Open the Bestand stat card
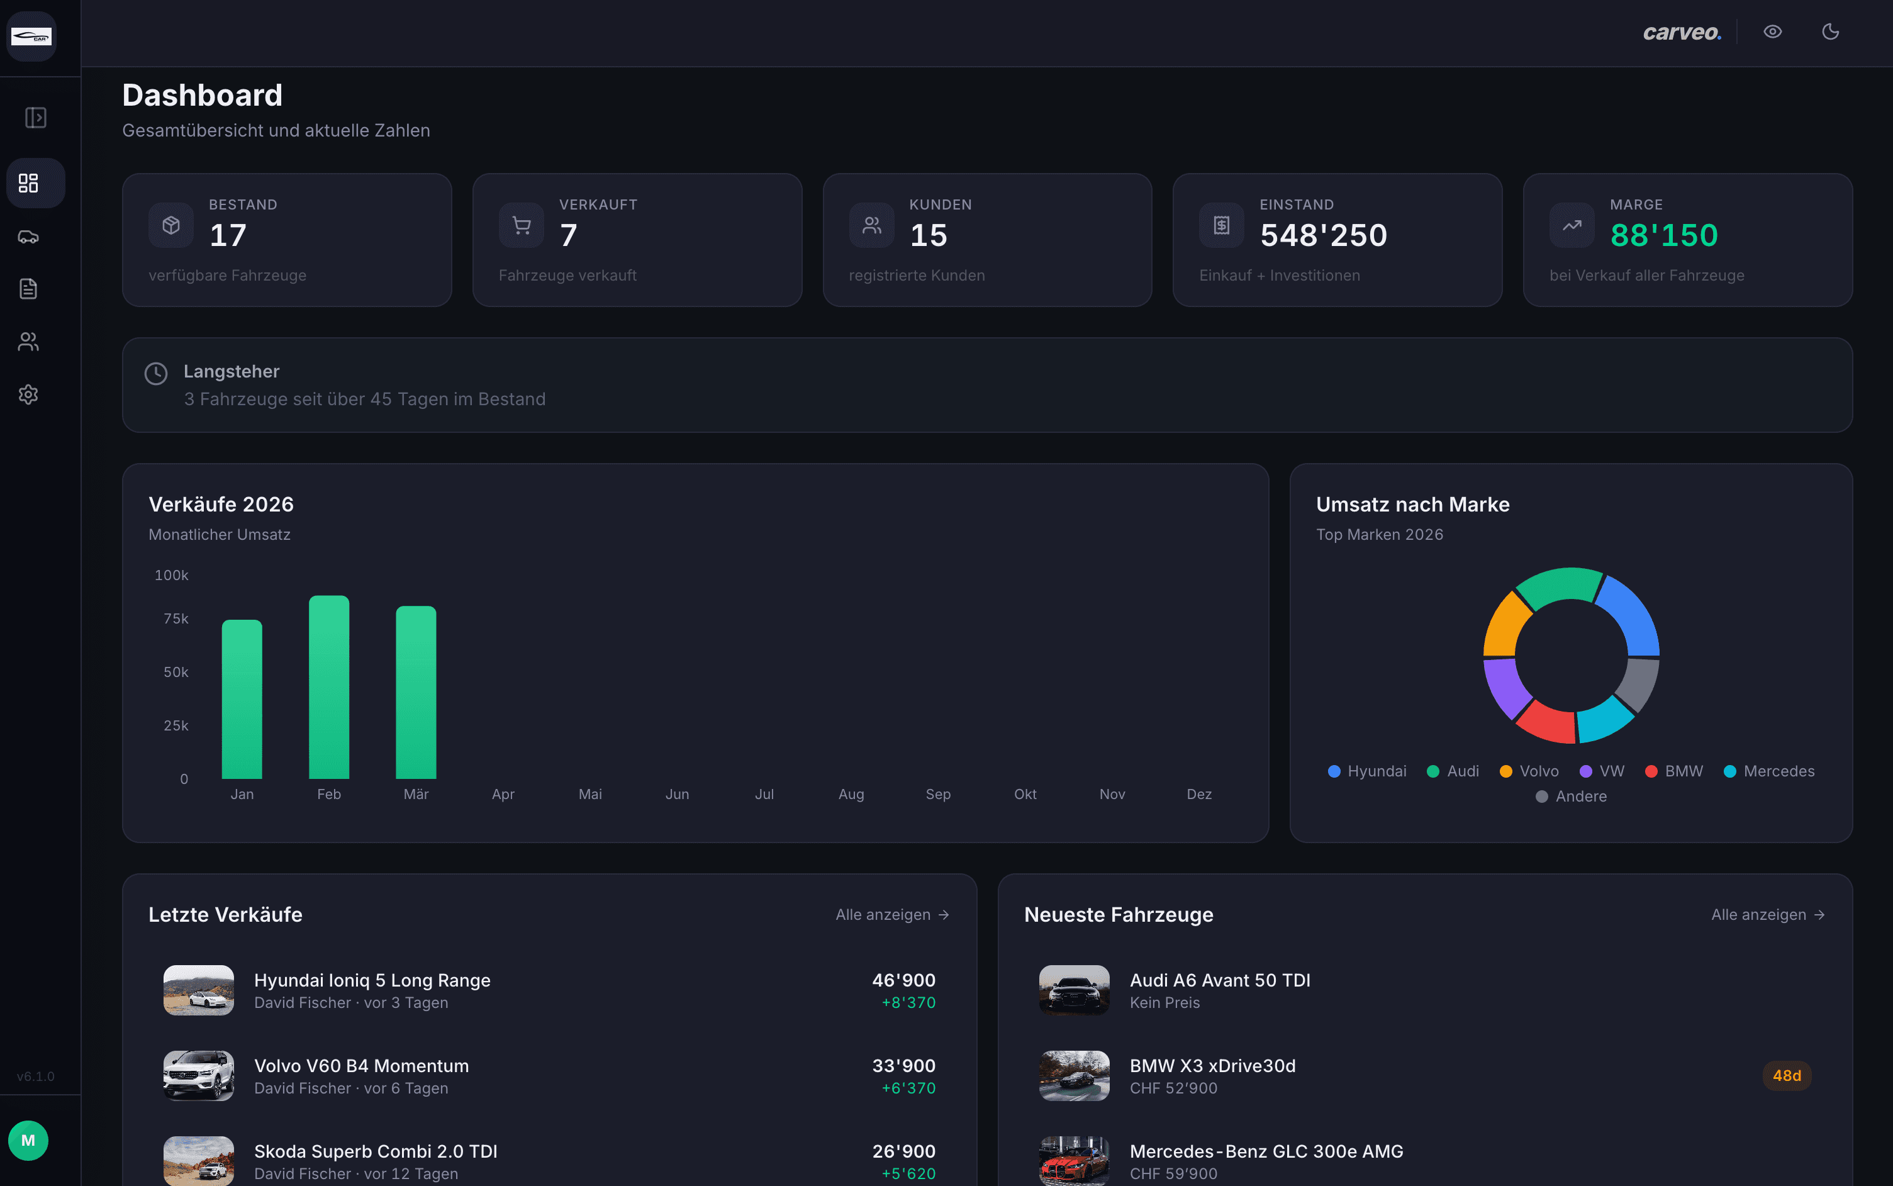1893x1186 pixels. 287,240
